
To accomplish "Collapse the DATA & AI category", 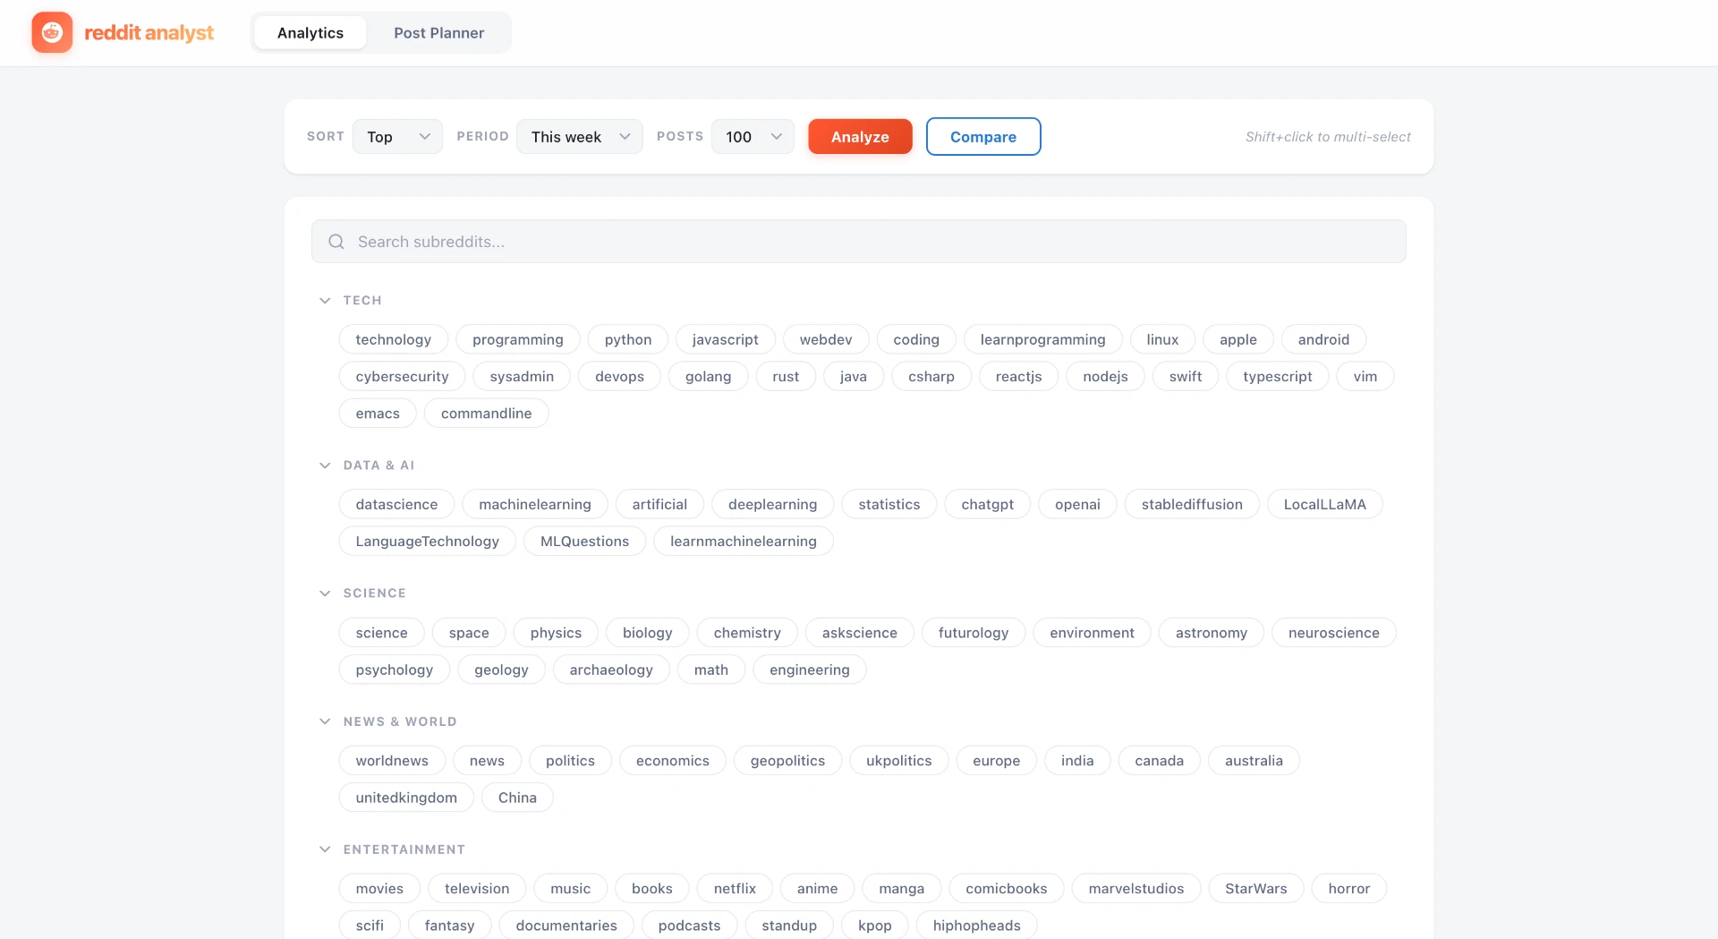I will (x=325, y=465).
